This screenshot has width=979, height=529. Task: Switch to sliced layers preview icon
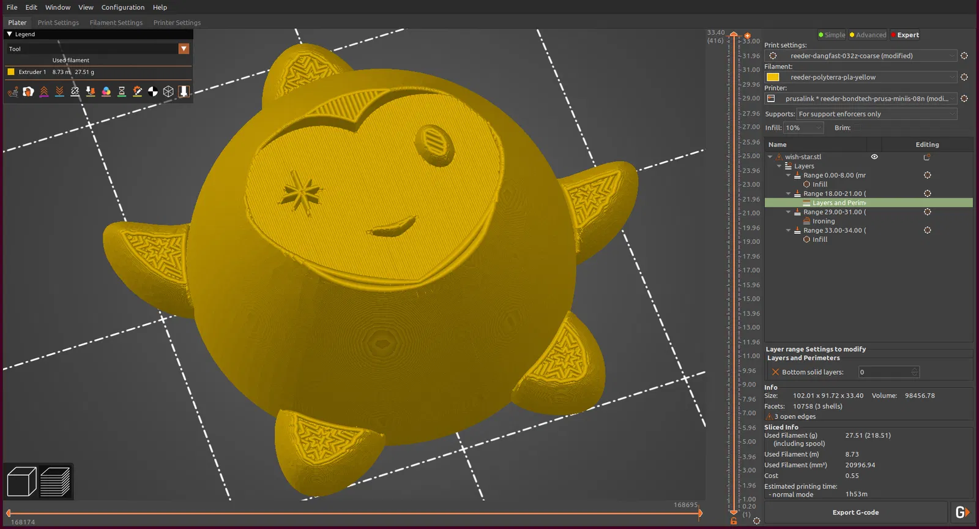click(x=55, y=482)
